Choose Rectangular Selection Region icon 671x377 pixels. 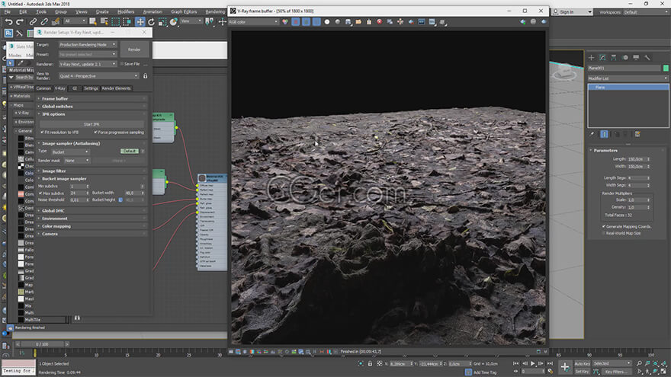(x=116, y=21)
